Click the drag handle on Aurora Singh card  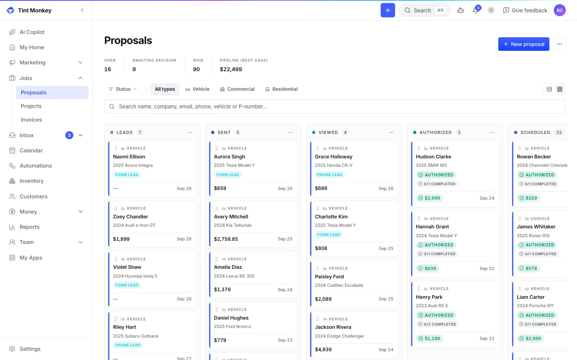pos(217,148)
